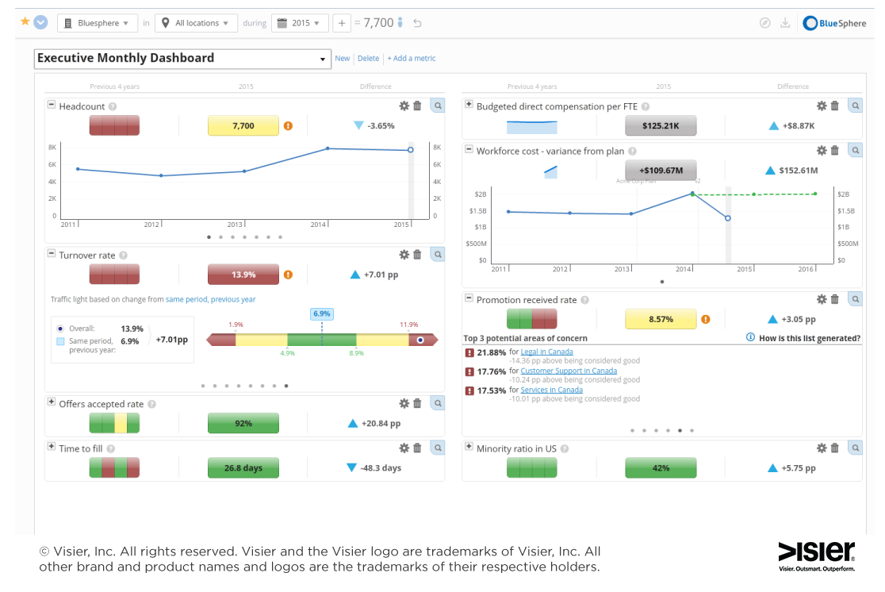The height and width of the screenshot is (592, 885).
Task: Open settings gear on Minority ratio in US
Action: (x=822, y=448)
